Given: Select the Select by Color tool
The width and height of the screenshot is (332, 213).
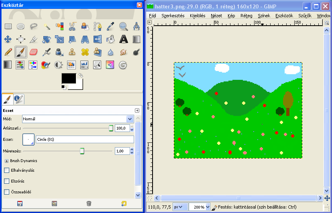Looking at the screenshot, I should [x=59, y=26].
